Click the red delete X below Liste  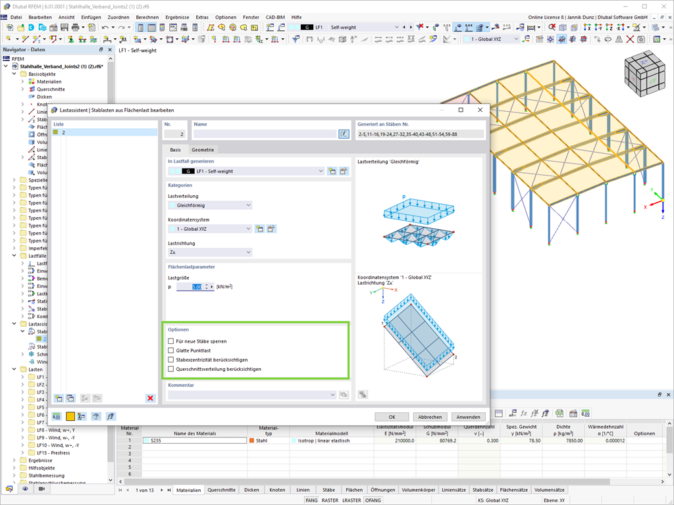tap(151, 398)
